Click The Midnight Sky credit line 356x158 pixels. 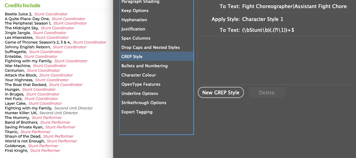click(39, 28)
